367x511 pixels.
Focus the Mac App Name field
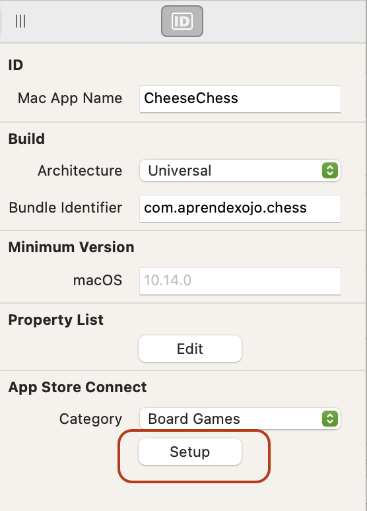[240, 99]
